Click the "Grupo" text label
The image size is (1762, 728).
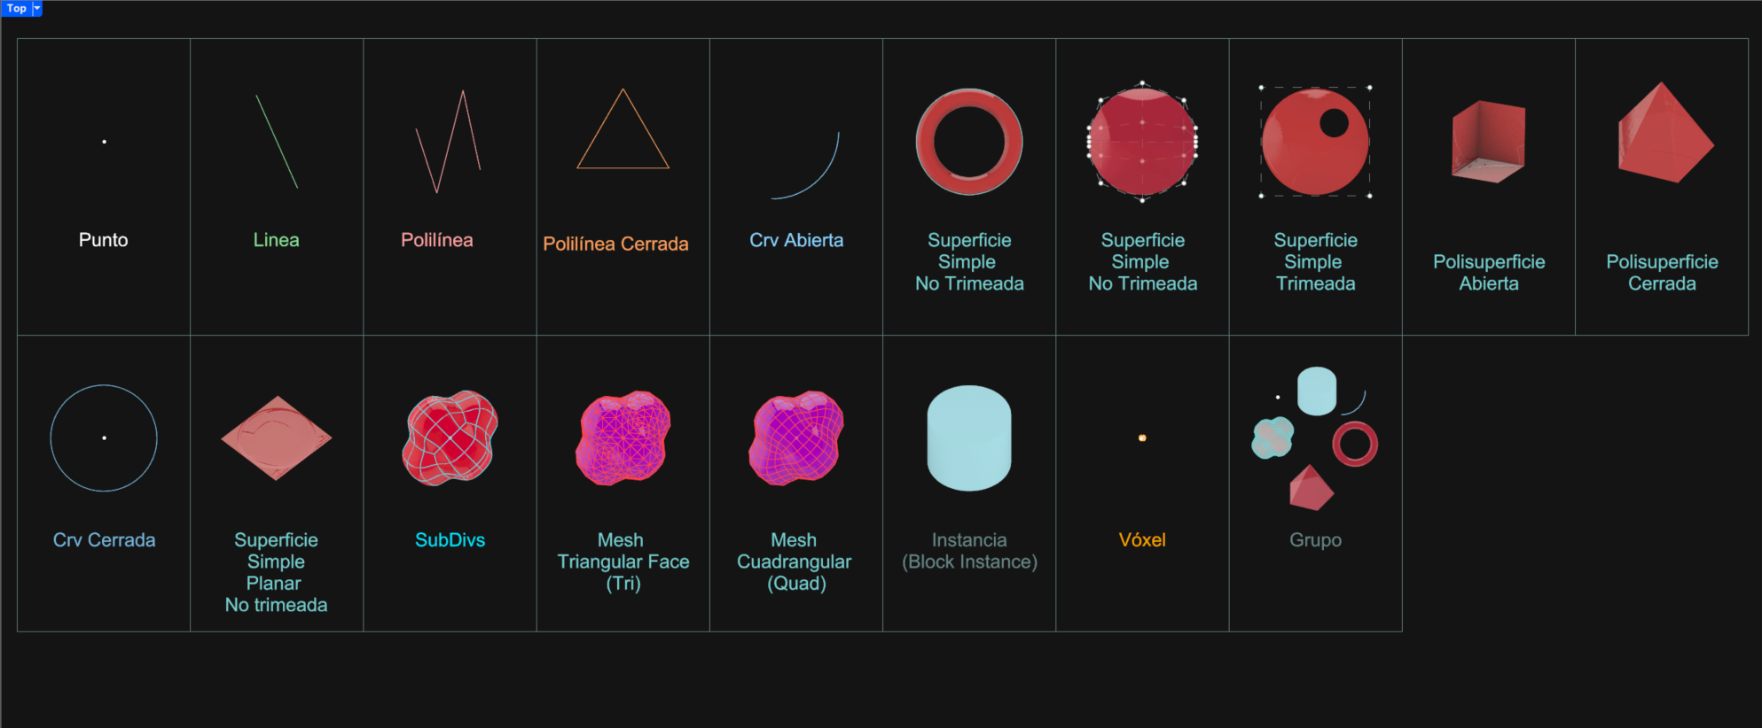coord(1315,539)
